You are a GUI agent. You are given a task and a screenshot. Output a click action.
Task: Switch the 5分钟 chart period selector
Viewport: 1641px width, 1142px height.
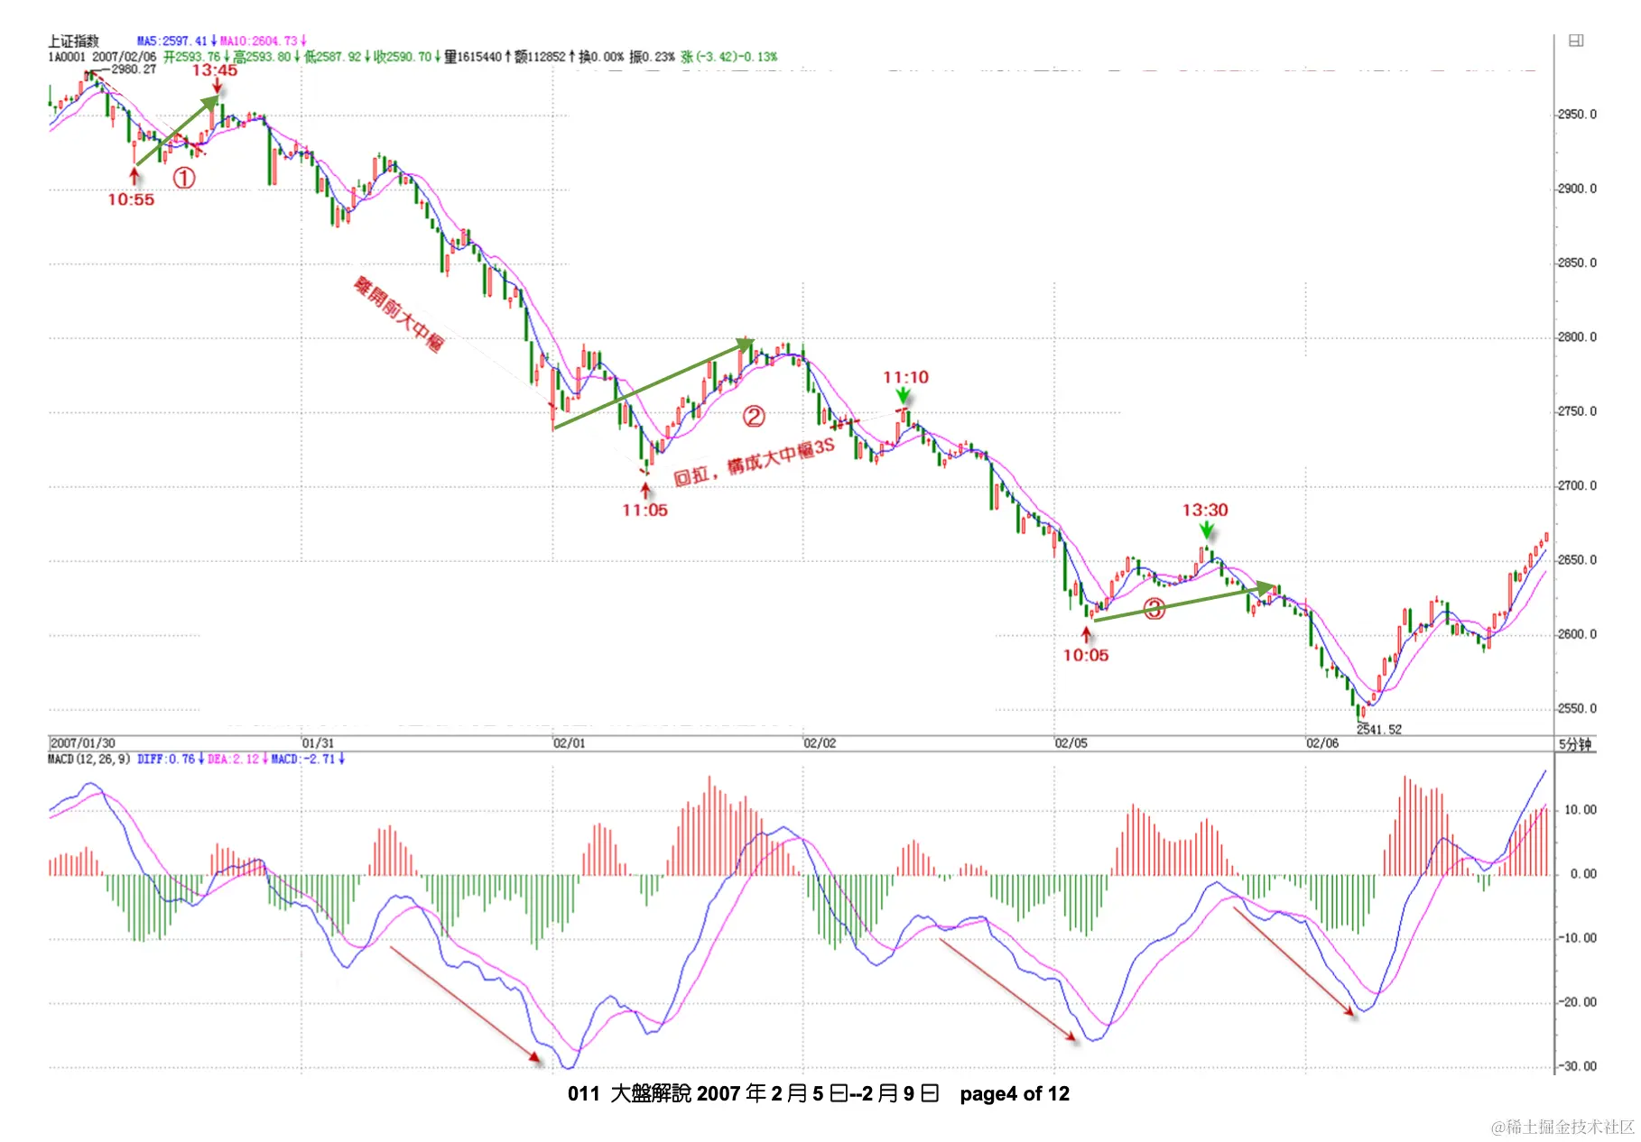[x=1575, y=744]
